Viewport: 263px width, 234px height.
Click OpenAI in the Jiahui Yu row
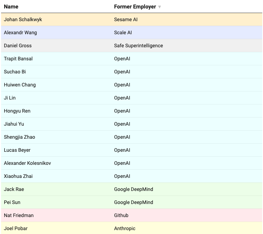click(122, 124)
